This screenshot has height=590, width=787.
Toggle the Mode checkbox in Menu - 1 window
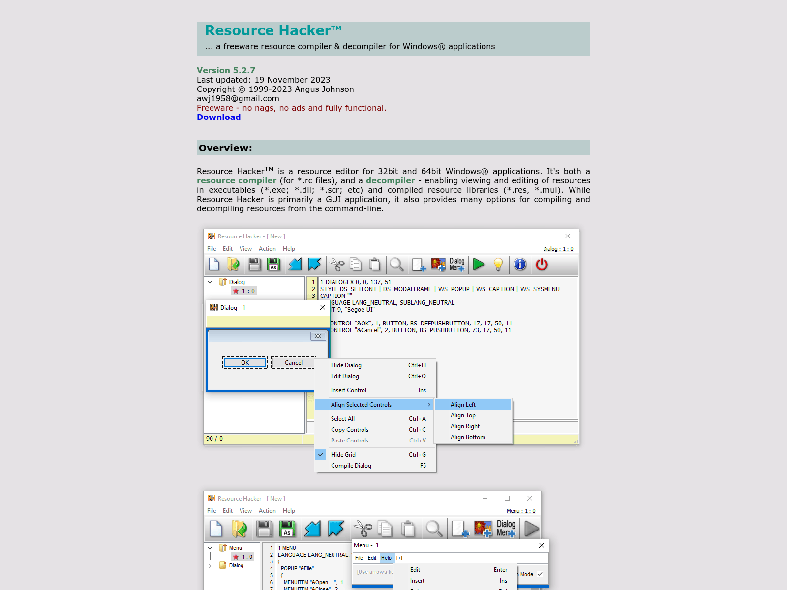540,574
